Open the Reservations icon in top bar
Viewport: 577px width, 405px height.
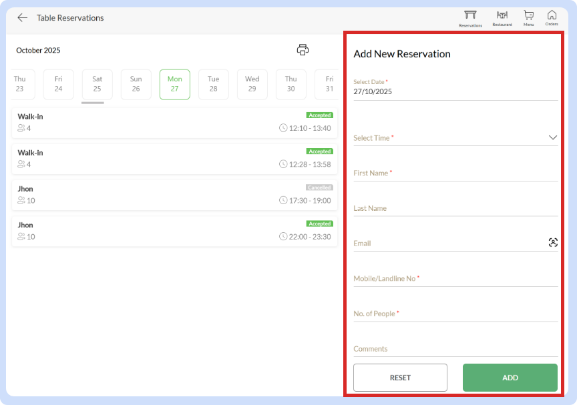pyautogui.click(x=470, y=17)
